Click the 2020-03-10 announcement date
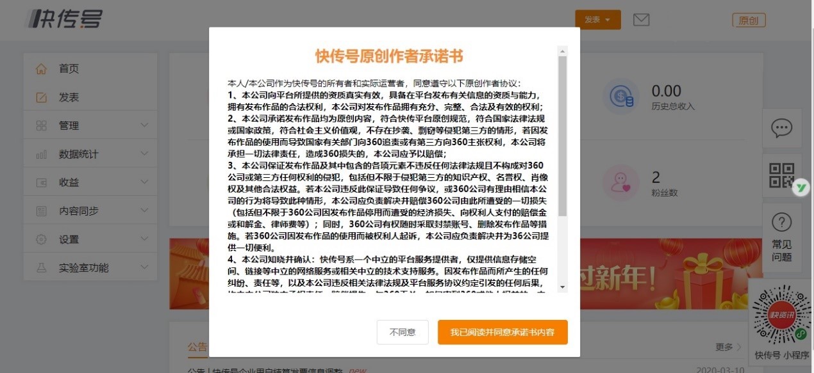 [x=721, y=370]
